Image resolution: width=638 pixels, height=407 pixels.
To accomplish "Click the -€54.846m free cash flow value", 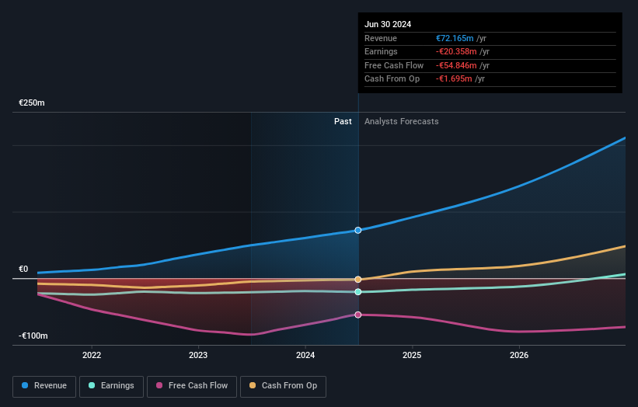I will [x=456, y=65].
